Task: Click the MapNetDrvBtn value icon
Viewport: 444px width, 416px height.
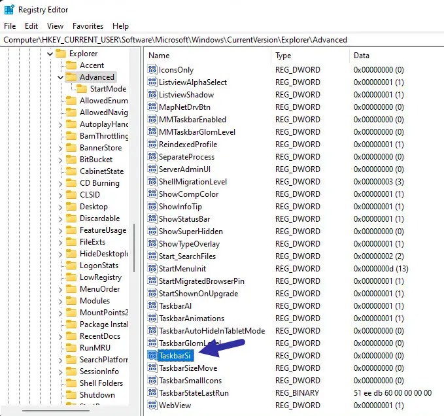Action: click(x=152, y=107)
